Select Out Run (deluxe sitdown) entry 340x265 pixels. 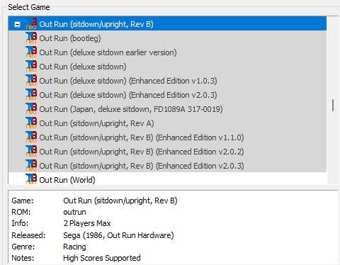tap(83, 67)
